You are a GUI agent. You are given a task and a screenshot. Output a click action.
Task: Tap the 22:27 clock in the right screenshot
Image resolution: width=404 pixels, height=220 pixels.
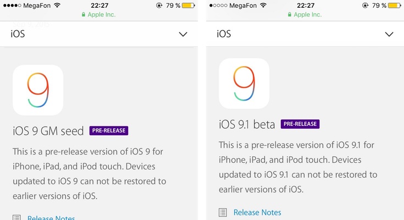tap(305, 5)
